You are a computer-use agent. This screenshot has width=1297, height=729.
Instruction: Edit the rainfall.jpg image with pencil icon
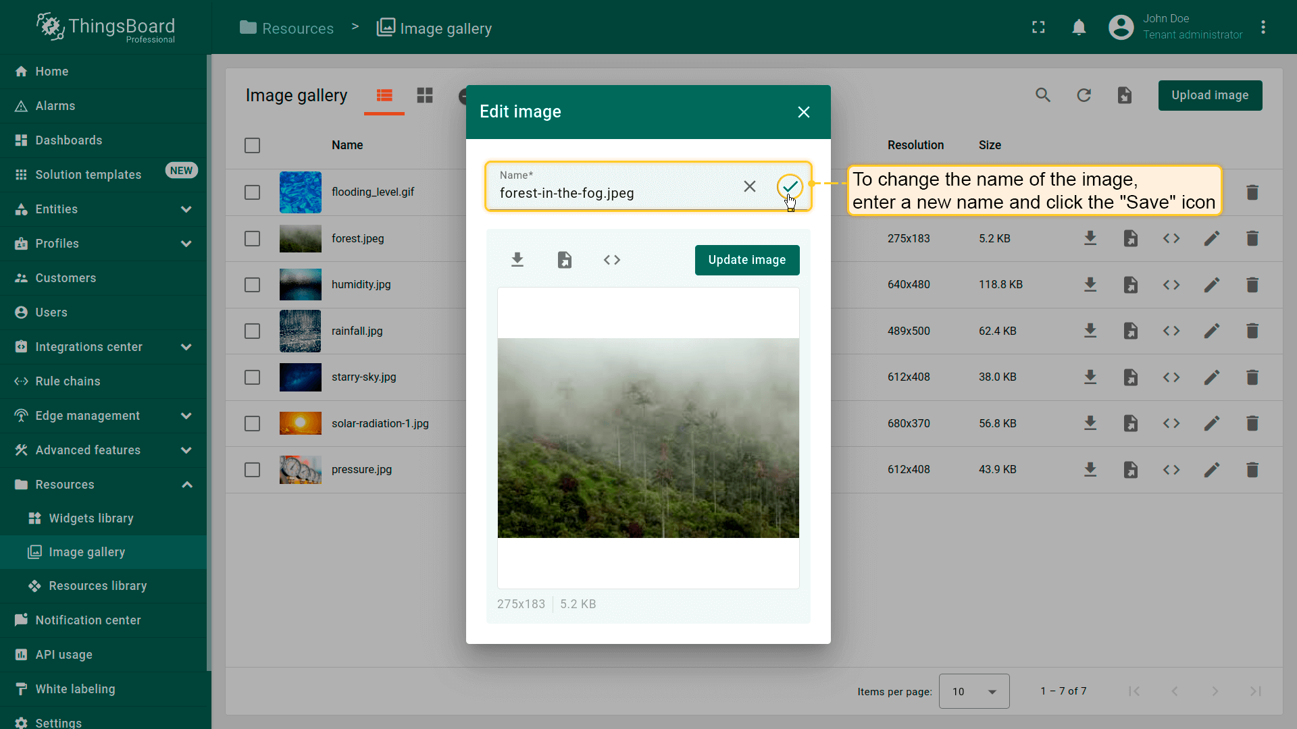click(1211, 331)
